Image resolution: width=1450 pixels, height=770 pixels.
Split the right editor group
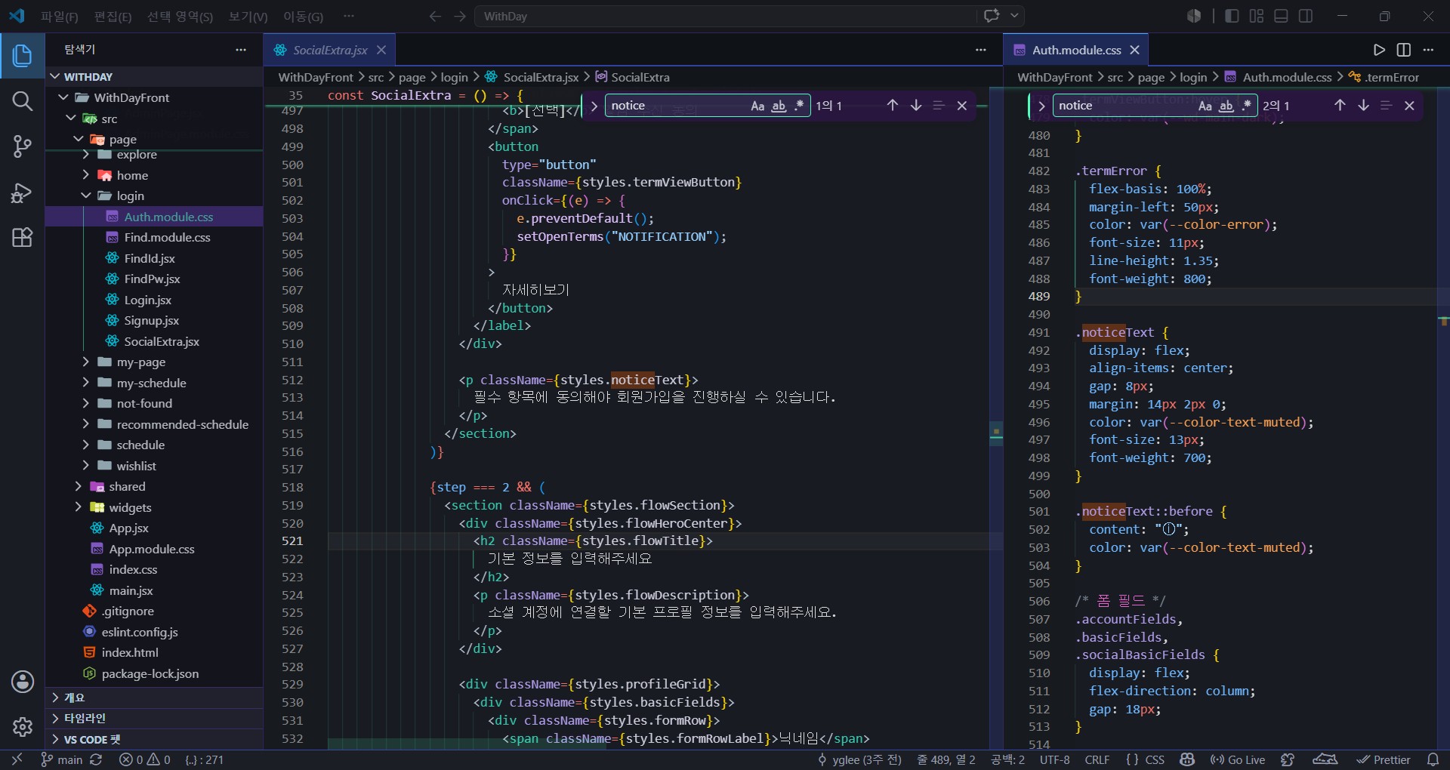point(1403,50)
